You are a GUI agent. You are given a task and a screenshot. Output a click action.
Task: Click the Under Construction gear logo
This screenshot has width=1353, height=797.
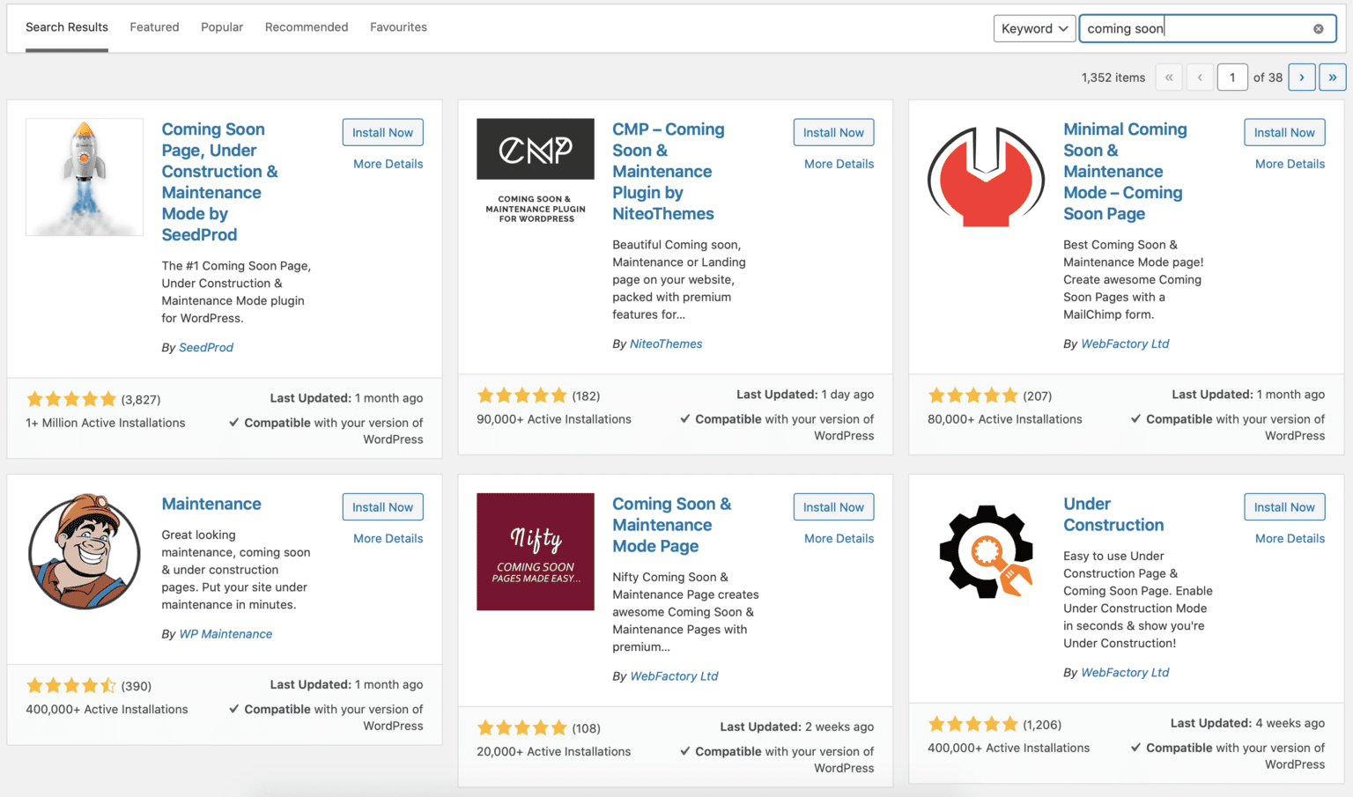[x=986, y=551]
